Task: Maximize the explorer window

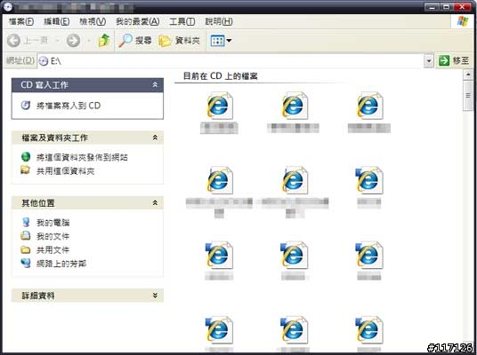Action: tap(446, 6)
